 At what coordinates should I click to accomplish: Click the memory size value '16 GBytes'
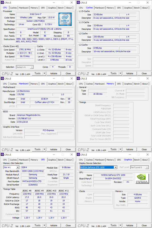coord(98,94)
